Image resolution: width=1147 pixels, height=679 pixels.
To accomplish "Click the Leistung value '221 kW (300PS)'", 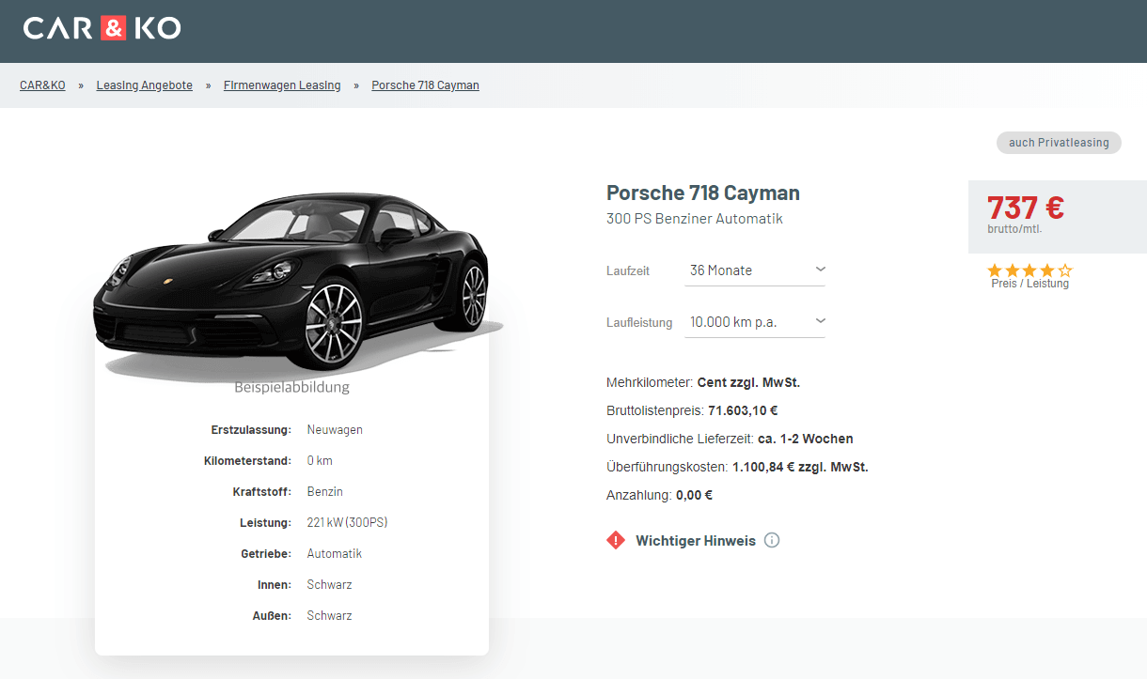I will tap(347, 523).
